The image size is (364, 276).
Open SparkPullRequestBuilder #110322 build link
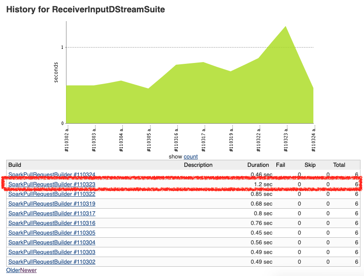click(52, 194)
